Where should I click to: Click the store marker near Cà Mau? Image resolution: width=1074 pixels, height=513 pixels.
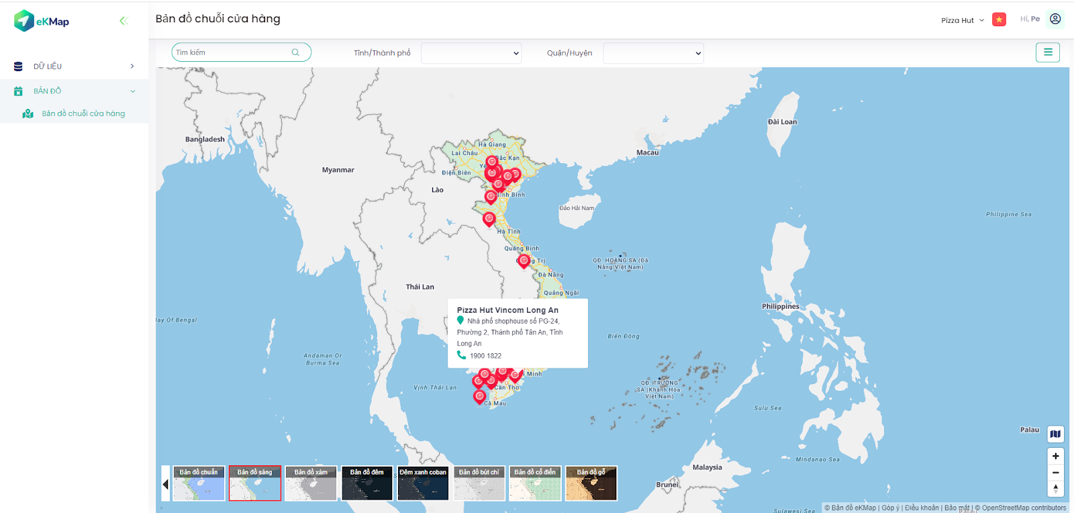[479, 396]
